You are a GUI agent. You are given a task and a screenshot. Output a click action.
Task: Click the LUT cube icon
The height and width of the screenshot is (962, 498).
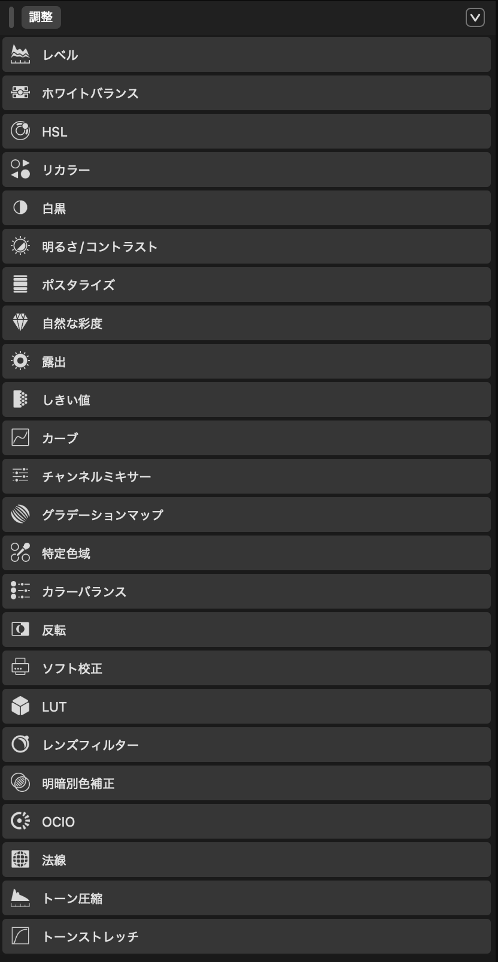20,706
